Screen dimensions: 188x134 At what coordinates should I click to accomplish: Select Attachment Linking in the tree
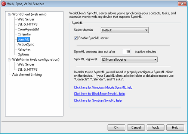(x=27, y=74)
